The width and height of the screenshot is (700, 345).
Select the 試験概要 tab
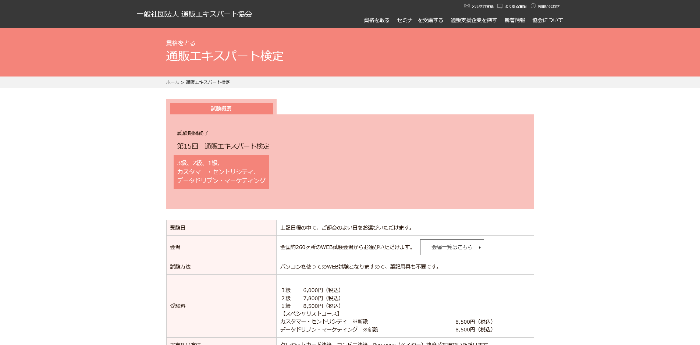click(221, 109)
